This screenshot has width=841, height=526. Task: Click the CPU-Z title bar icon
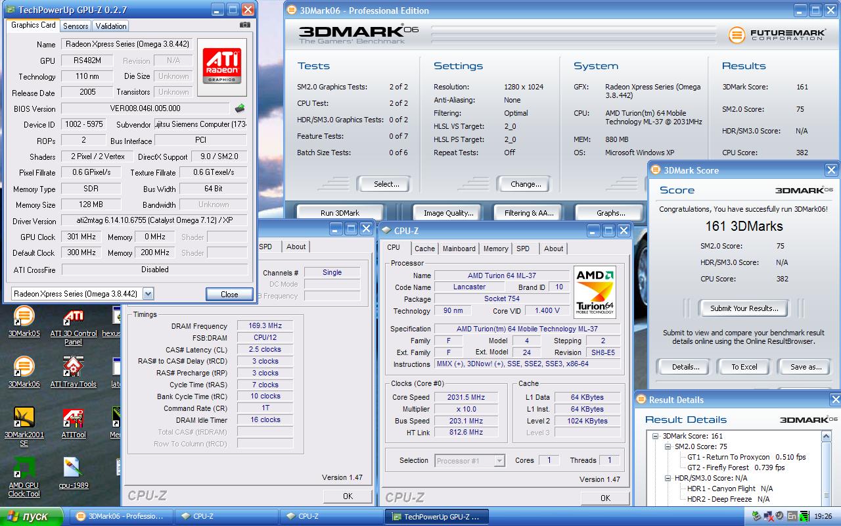pos(386,230)
